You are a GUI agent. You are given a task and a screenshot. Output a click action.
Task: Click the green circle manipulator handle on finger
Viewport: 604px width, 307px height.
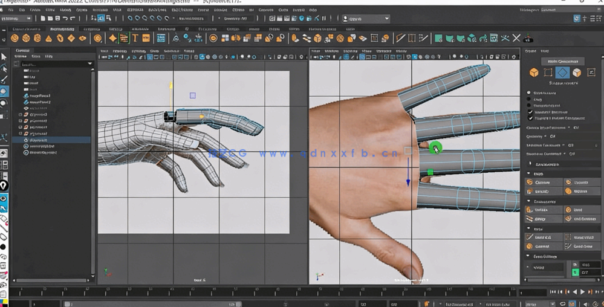(x=435, y=147)
